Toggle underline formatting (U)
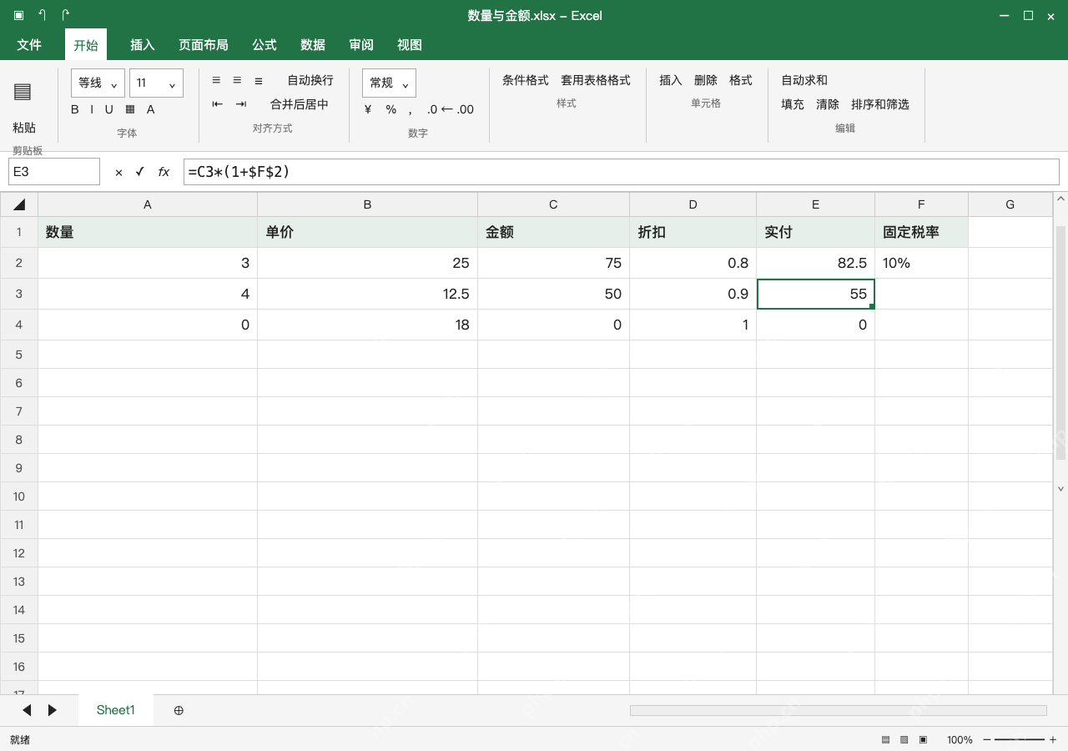The height and width of the screenshot is (751, 1068). click(x=108, y=109)
